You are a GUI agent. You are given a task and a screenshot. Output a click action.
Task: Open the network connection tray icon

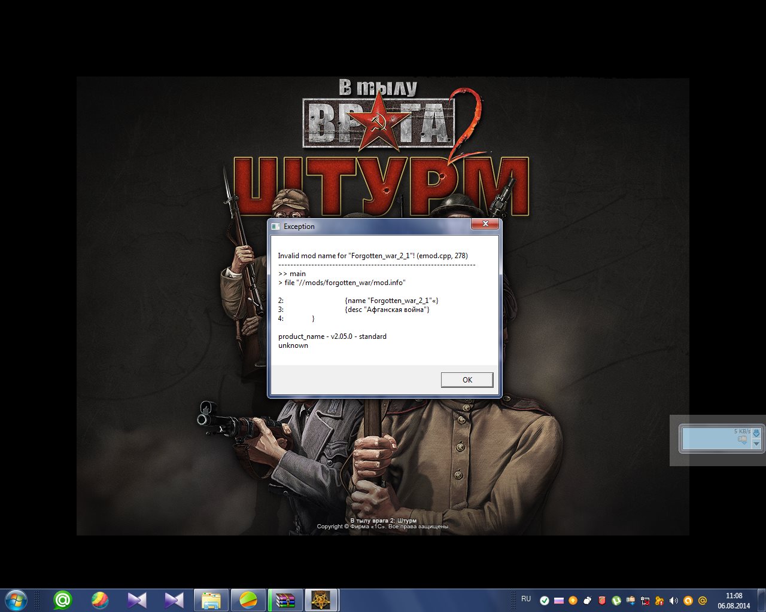point(645,601)
